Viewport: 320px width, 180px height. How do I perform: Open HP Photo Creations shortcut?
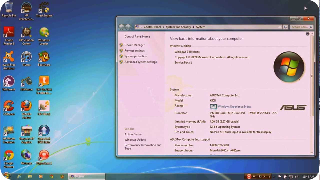click(x=9, y=134)
